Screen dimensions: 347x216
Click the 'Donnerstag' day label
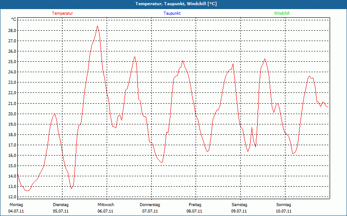pyautogui.click(x=150, y=205)
